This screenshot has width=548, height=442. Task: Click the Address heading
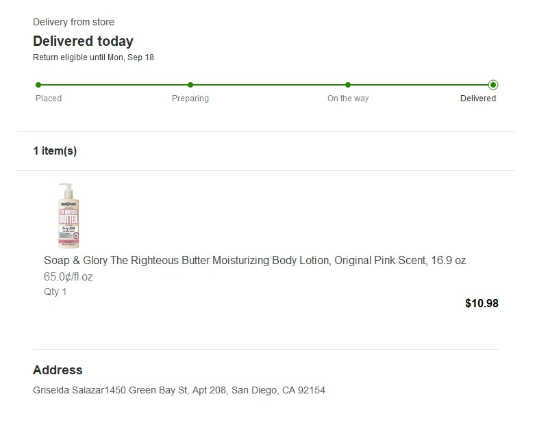58,370
